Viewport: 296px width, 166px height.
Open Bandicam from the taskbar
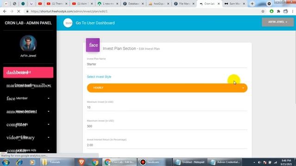(154, 162)
